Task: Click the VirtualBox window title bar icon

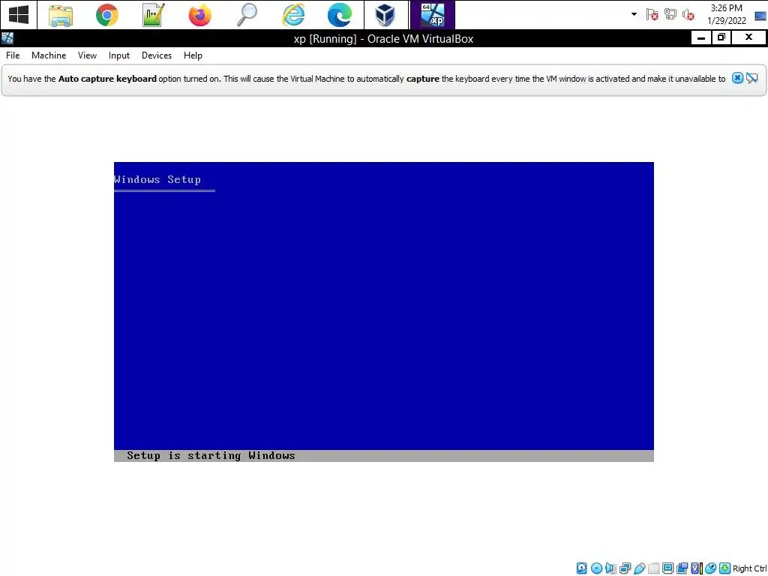Action: 7,38
